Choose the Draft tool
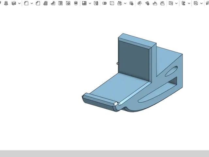This screenshot has height=157, width=209. coord(45,3)
